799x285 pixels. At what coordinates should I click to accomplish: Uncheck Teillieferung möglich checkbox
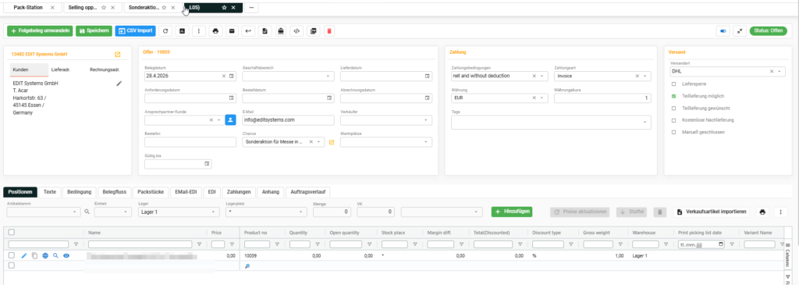[673, 96]
